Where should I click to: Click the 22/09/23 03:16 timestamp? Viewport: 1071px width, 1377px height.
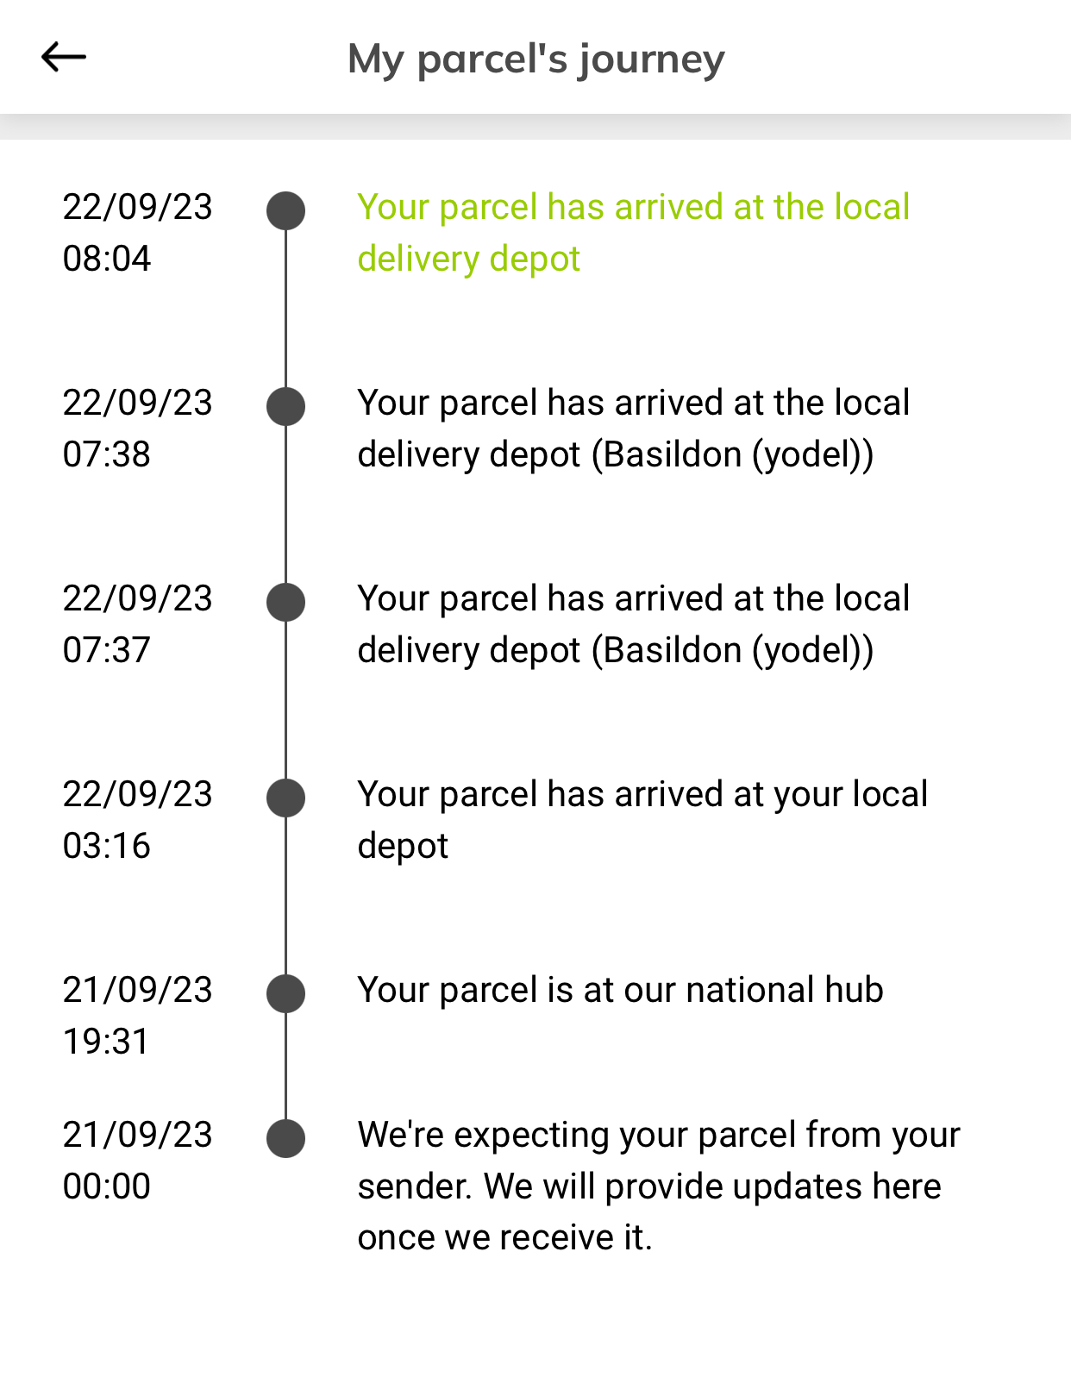(x=137, y=820)
